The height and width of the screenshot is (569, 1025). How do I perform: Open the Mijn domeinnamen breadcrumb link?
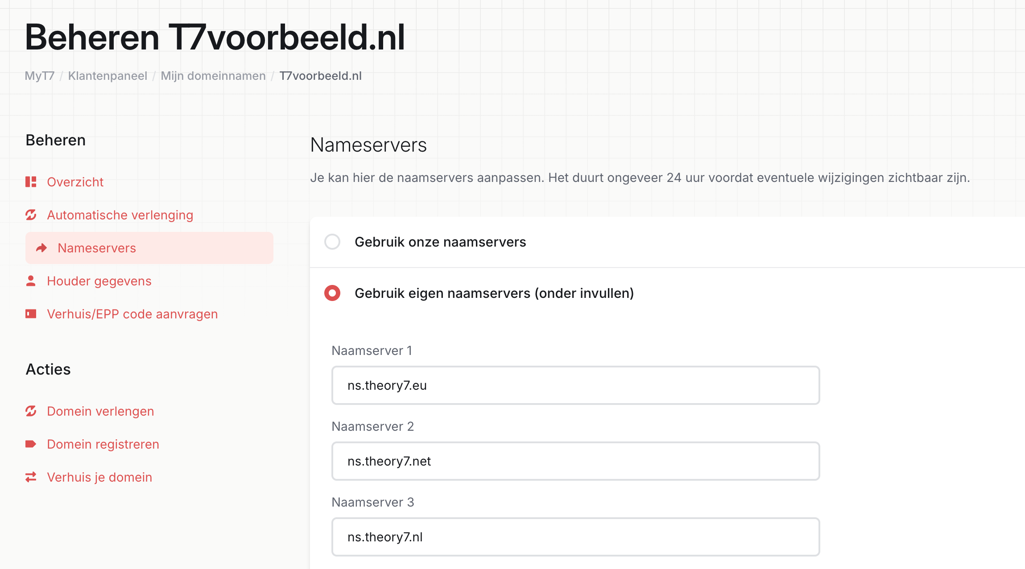pos(213,76)
